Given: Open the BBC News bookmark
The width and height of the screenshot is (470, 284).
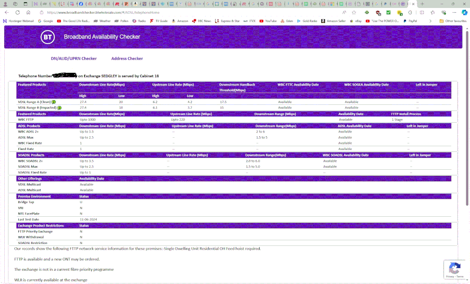Looking at the screenshot, I should point(201,21).
